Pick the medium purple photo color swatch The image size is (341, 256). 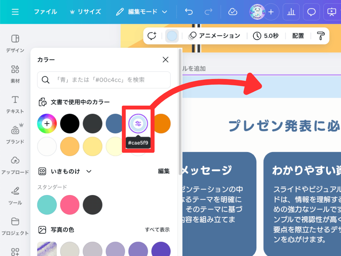138,249
